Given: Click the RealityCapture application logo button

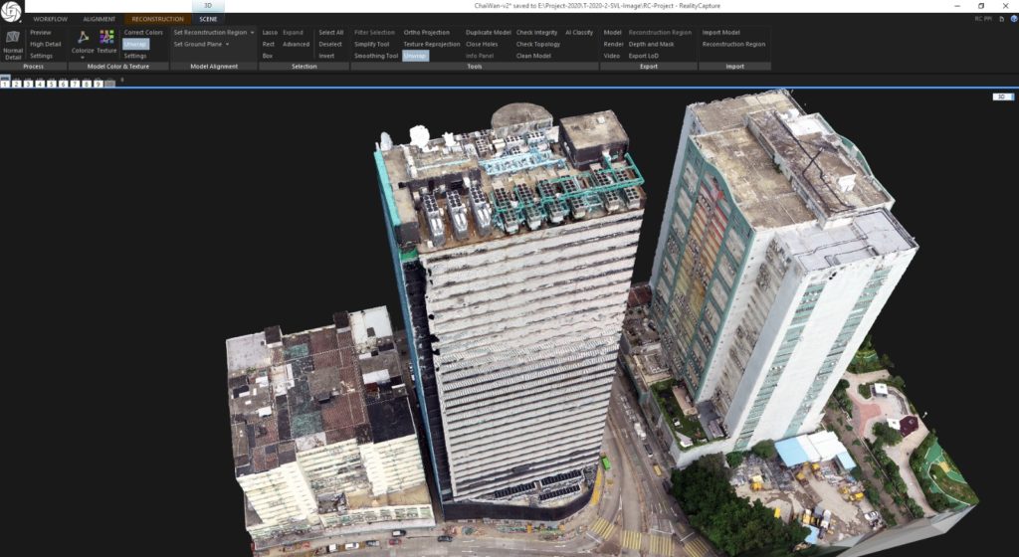Looking at the screenshot, I should point(11,11).
